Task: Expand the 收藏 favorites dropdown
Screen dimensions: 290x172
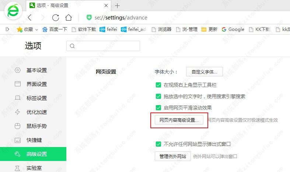Action: [x=28, y=29]
